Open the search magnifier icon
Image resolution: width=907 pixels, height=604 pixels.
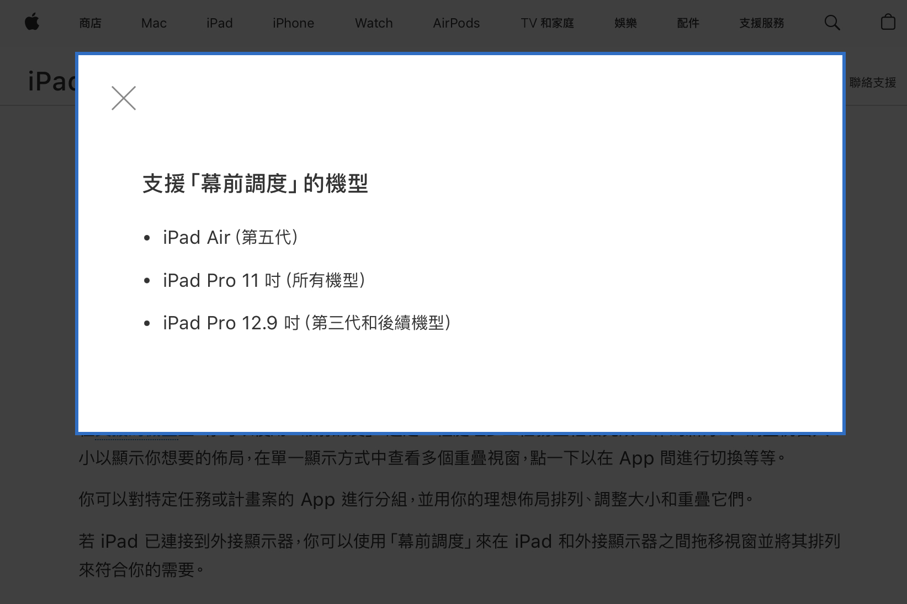coord(832,23)
